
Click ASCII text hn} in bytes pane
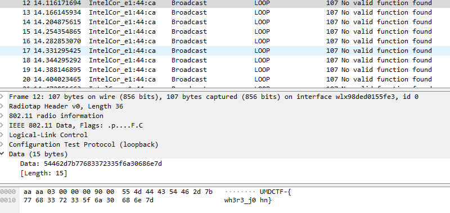(265, 200)
